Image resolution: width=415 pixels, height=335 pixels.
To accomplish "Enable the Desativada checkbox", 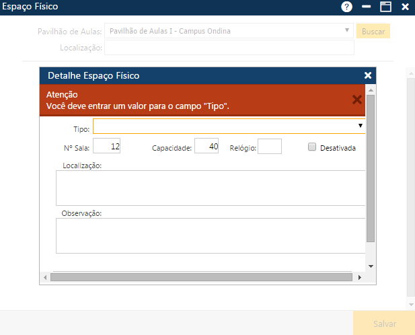I will point(312,147).
